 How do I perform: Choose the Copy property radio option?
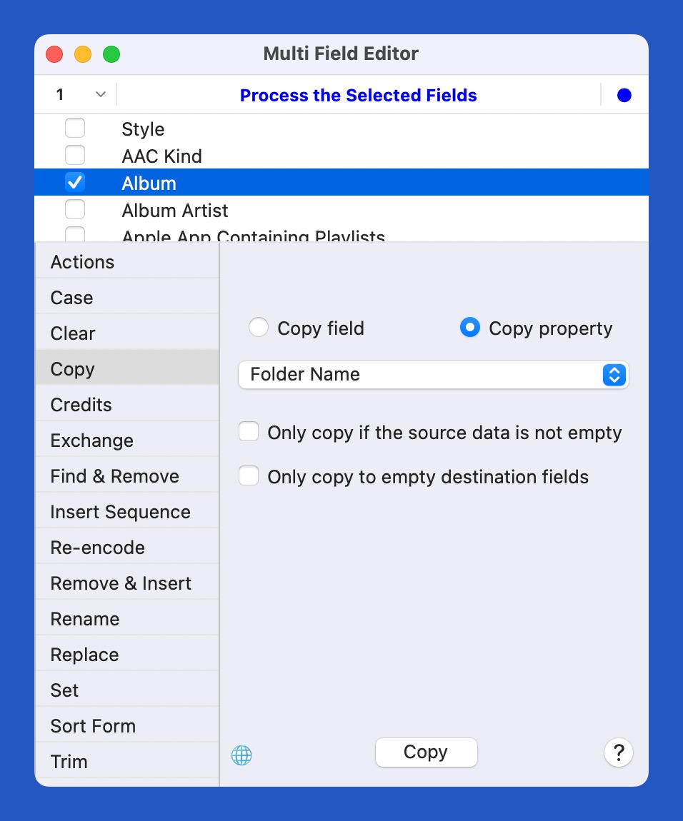[x=469, y=328]
